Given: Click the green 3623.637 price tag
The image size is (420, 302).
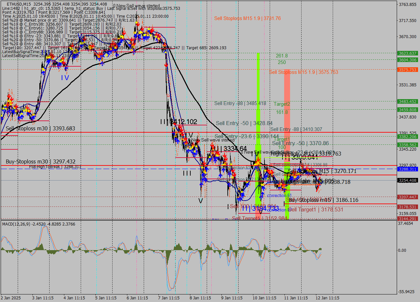Looking at the screenshot, I should [408, 53].
